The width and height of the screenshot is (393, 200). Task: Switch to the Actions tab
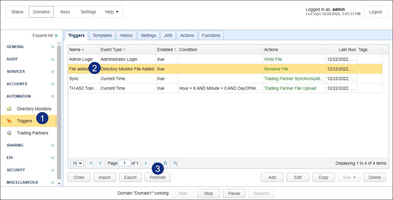click(x=187, y=35)
